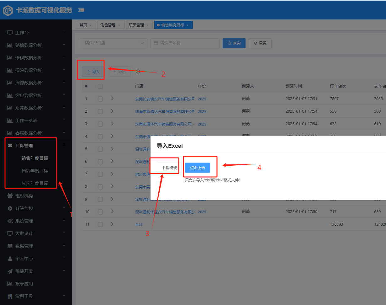Switch to the 职员管理 tab
This screenshot has width=386, height=305.
click(136, 25)
